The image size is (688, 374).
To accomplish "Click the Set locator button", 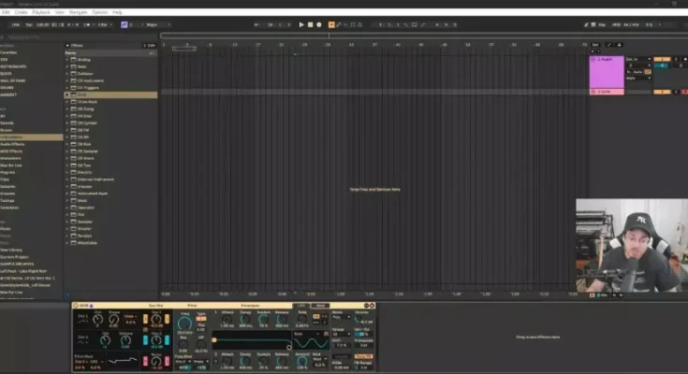I will [x=595, y=44].
